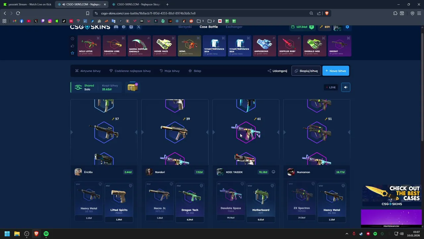Click the green add-funds plus icon
Viewport: 424px width, 239px height.
pyautogui.click(x=311, y=27)
